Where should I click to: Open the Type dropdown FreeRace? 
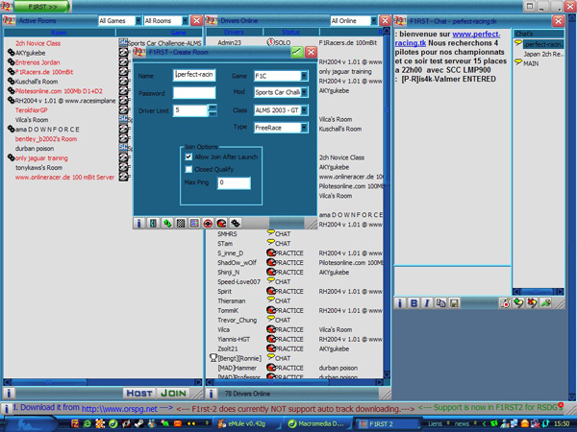point(281,128)
